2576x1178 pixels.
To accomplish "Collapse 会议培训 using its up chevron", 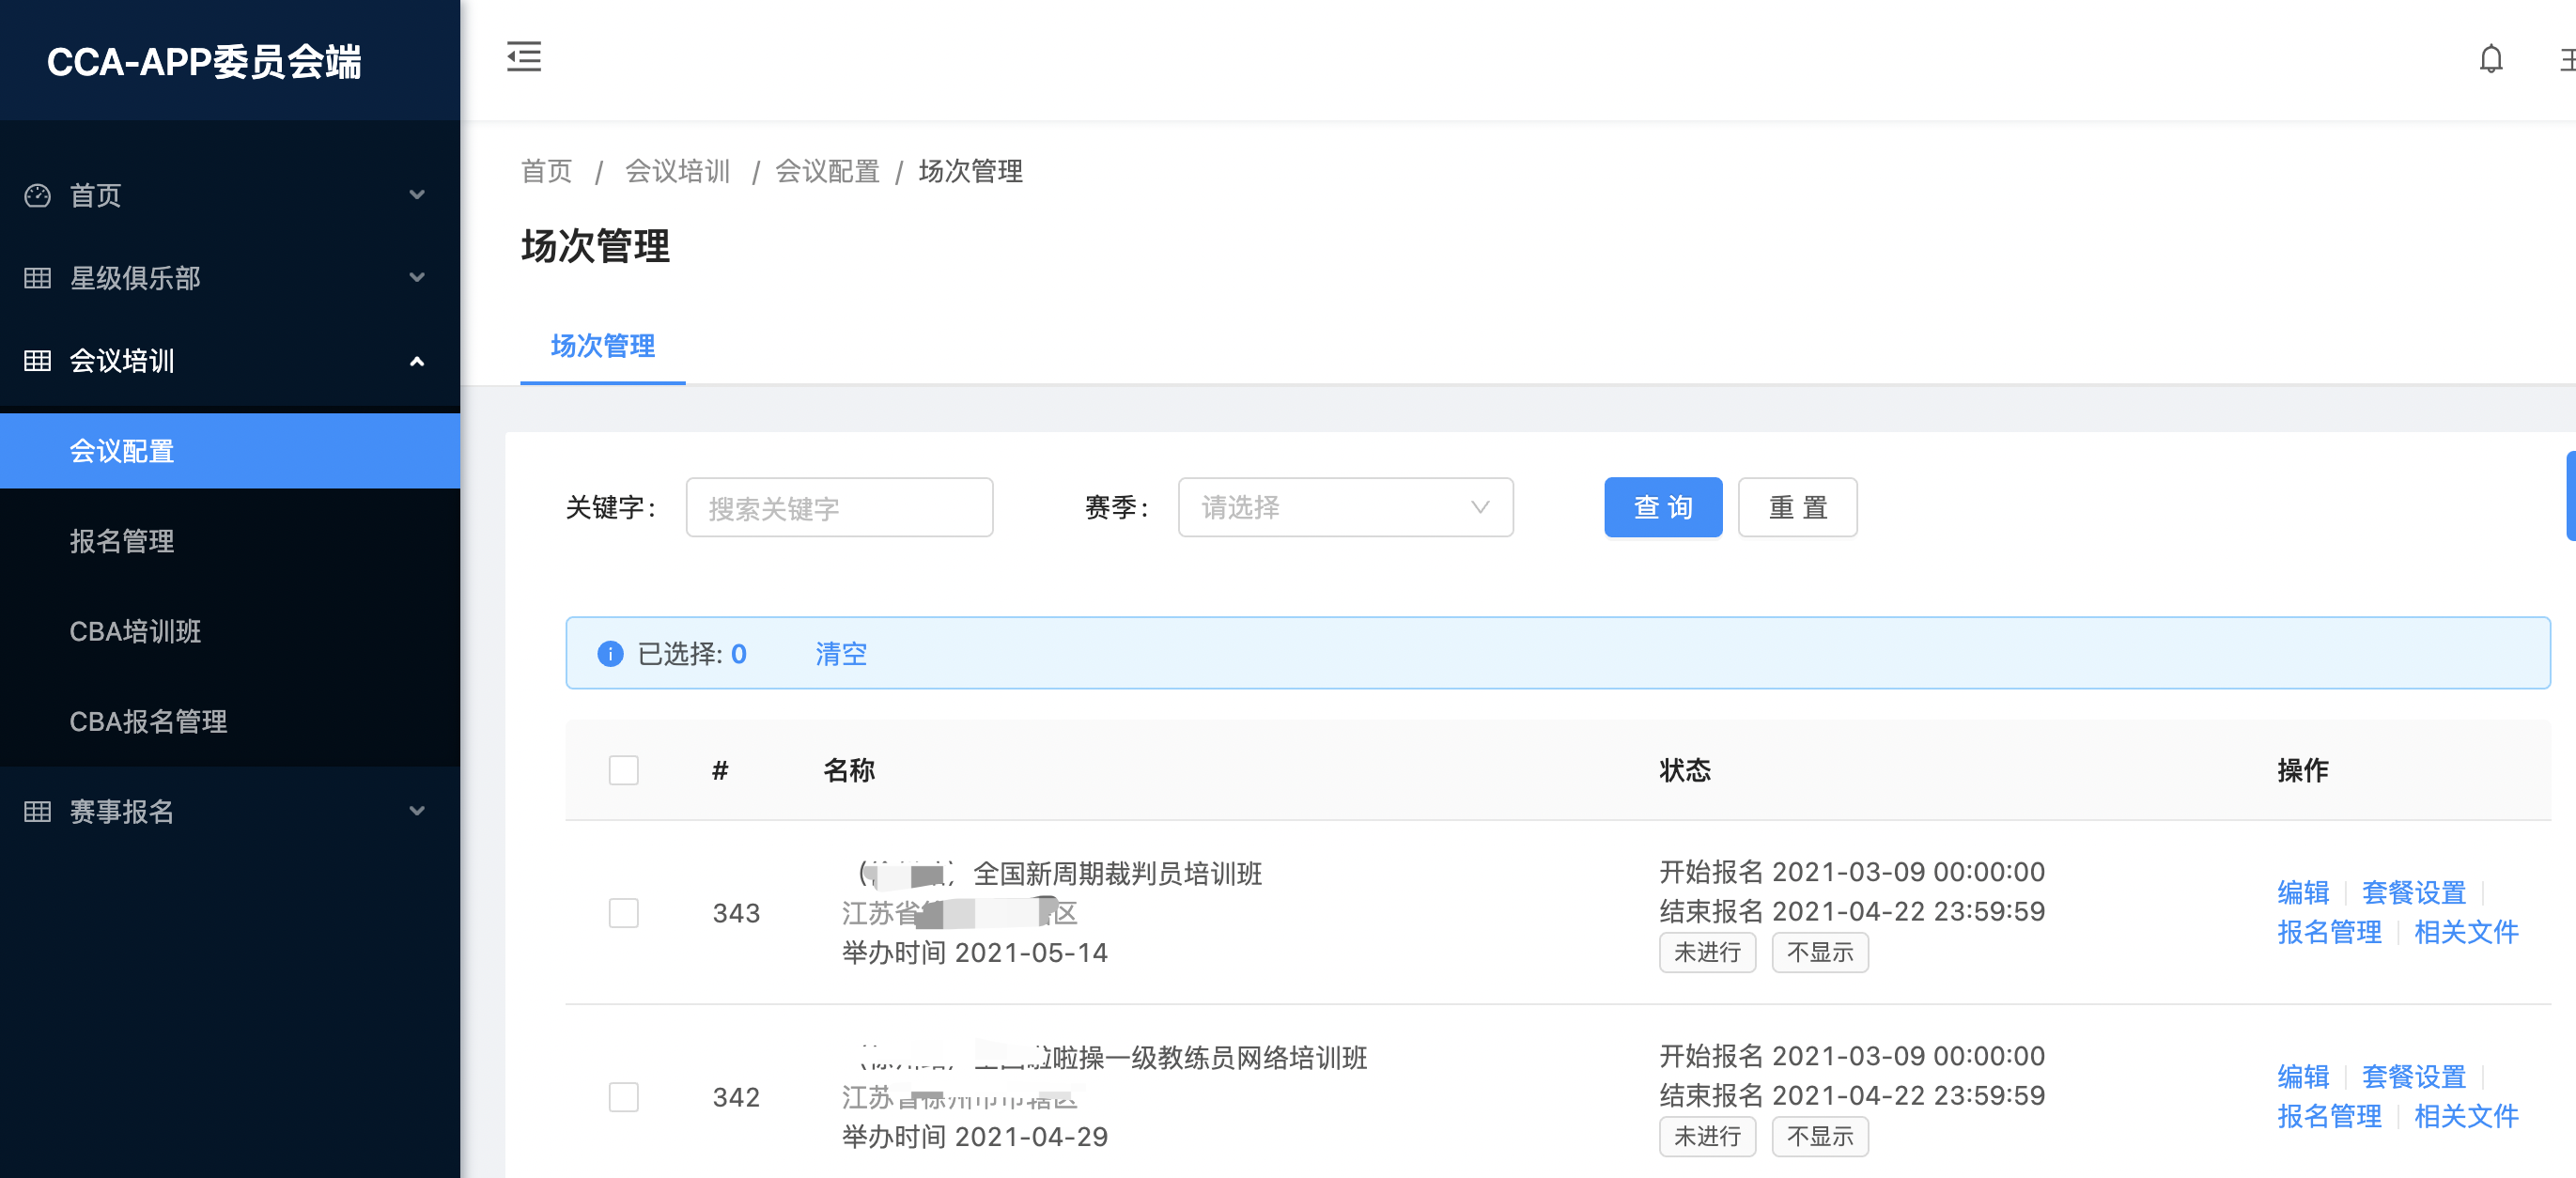I will pos(417,361).
